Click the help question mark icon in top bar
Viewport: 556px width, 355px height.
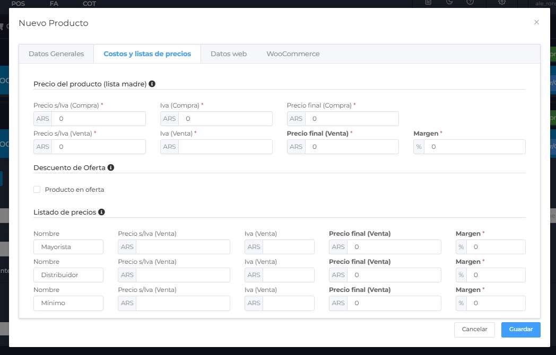click(470, 2)
